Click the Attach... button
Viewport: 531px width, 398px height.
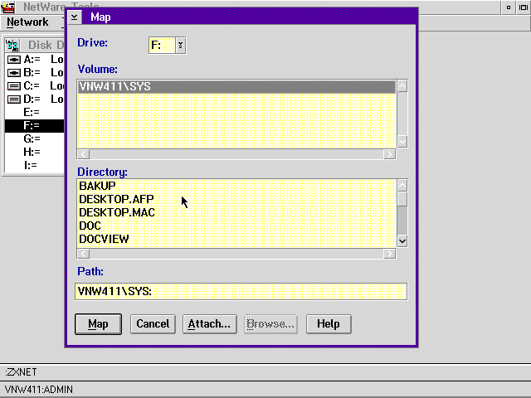click(x=210, y=324)
